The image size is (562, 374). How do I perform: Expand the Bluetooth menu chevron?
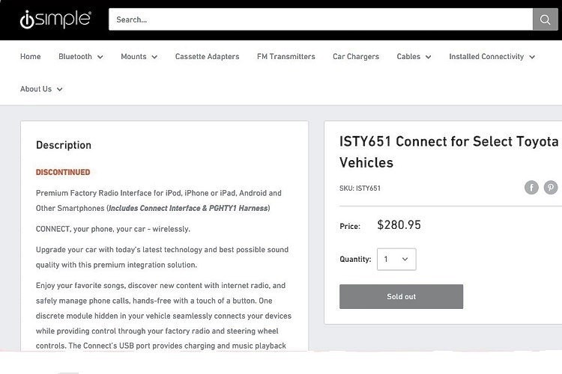(100, 57)
